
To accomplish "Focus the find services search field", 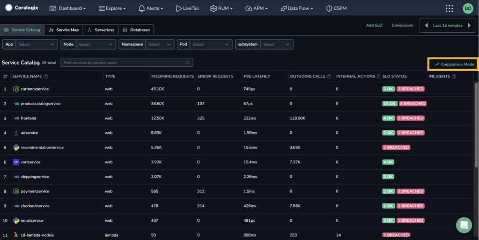I will (126, 63).
